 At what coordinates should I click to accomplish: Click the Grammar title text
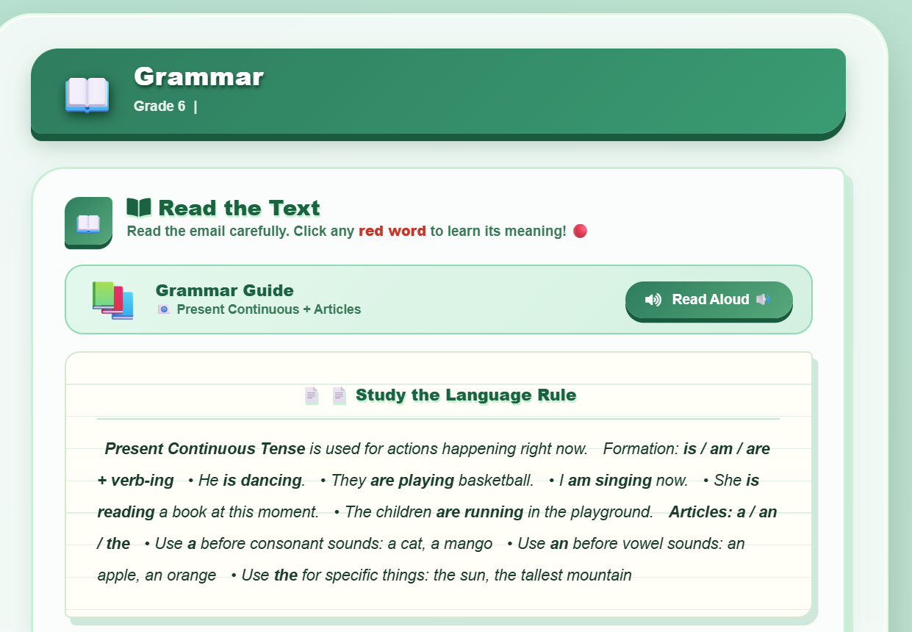coord(198,76)
